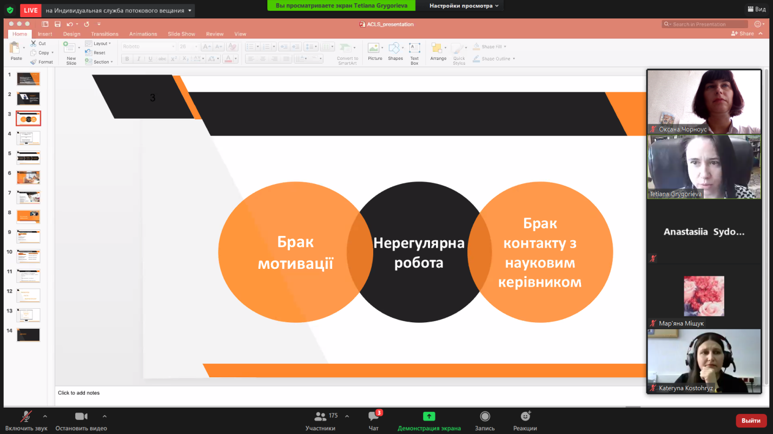Viewport: 773px width, 434px height.
Task: Click in Search in Presentation field
Action: coord(705,24)
